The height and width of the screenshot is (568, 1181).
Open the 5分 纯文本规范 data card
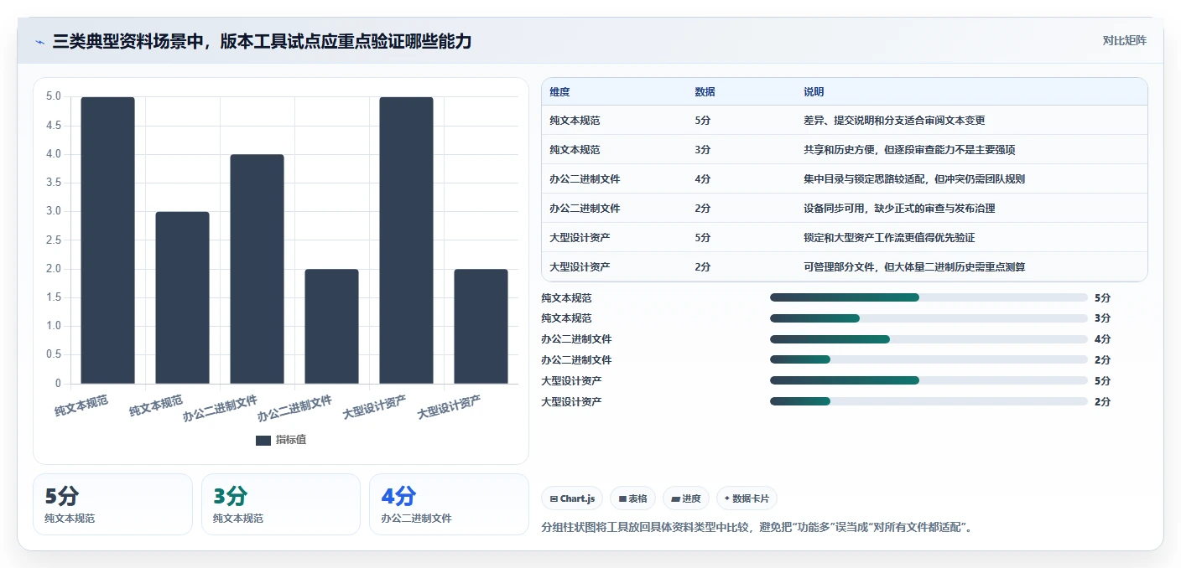pos(112,504)
